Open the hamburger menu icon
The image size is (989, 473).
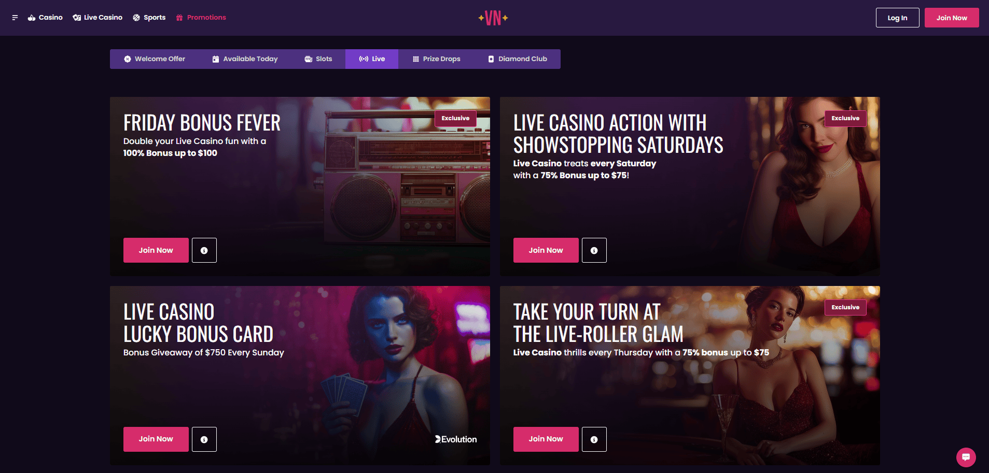click(15, 18)
